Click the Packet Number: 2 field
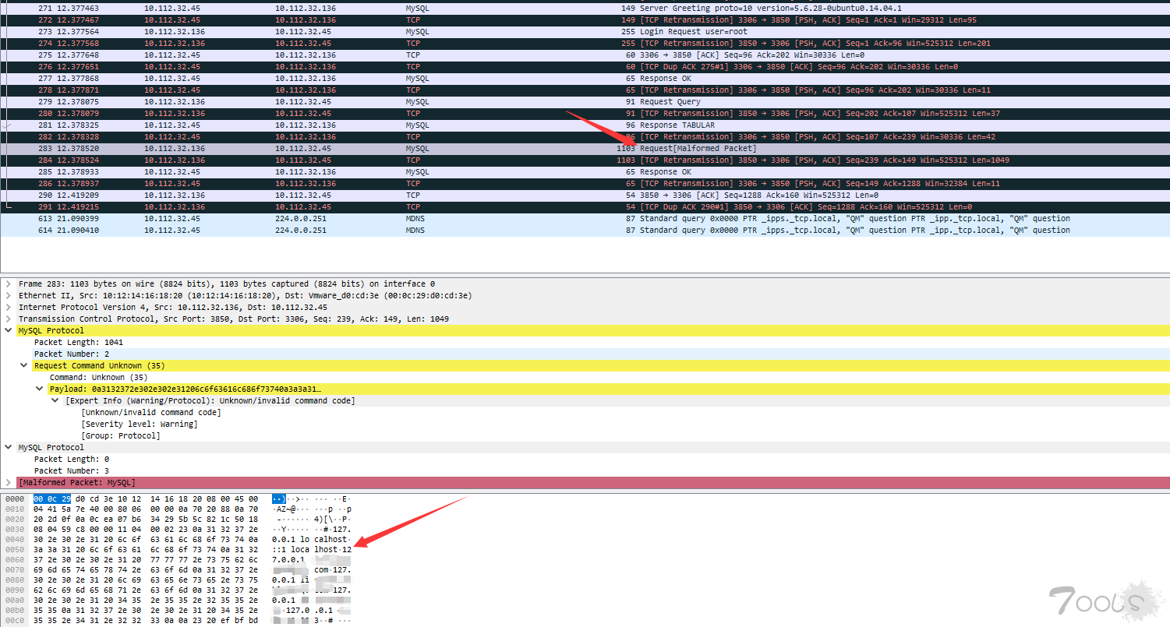Viewport: 1170px width, 627px height. click(x=72, y=354)
